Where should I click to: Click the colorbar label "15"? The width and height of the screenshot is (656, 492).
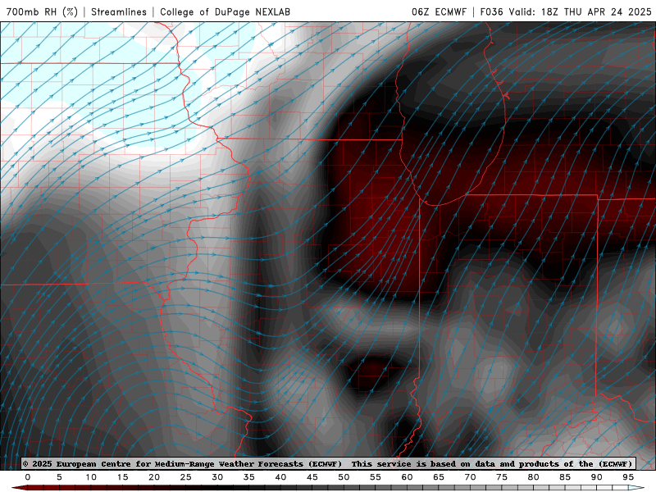[x=122, y=477]
